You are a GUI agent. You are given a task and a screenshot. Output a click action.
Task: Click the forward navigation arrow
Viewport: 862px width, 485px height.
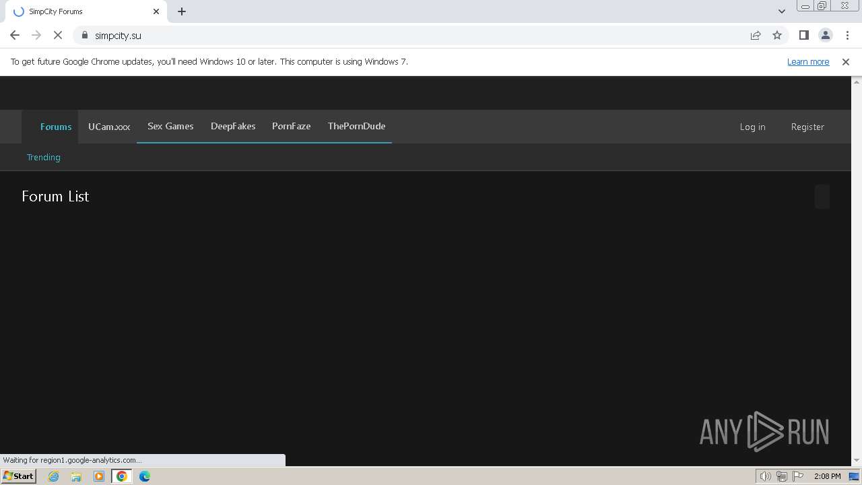click(36, 35)
